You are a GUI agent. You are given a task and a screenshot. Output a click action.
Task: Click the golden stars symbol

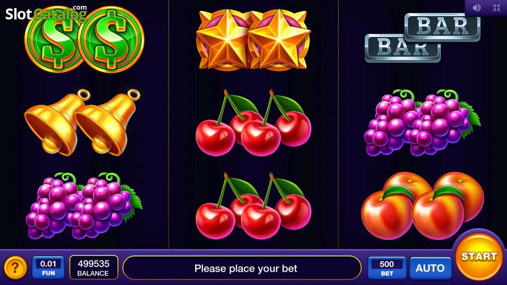tap(253, 40)
